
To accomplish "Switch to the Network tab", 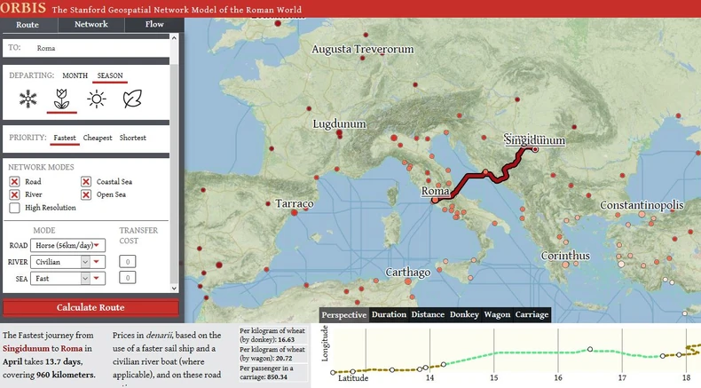I will pos(91,25).
